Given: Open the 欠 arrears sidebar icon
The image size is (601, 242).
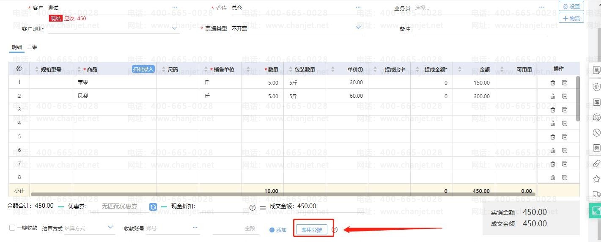Looking at the screenshot, I should click(597, 132).
